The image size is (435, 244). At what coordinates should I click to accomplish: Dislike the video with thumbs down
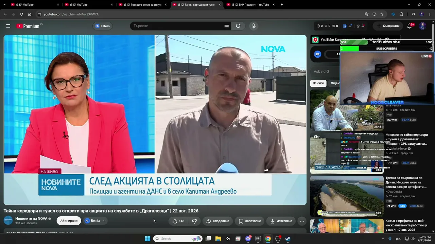194,221
